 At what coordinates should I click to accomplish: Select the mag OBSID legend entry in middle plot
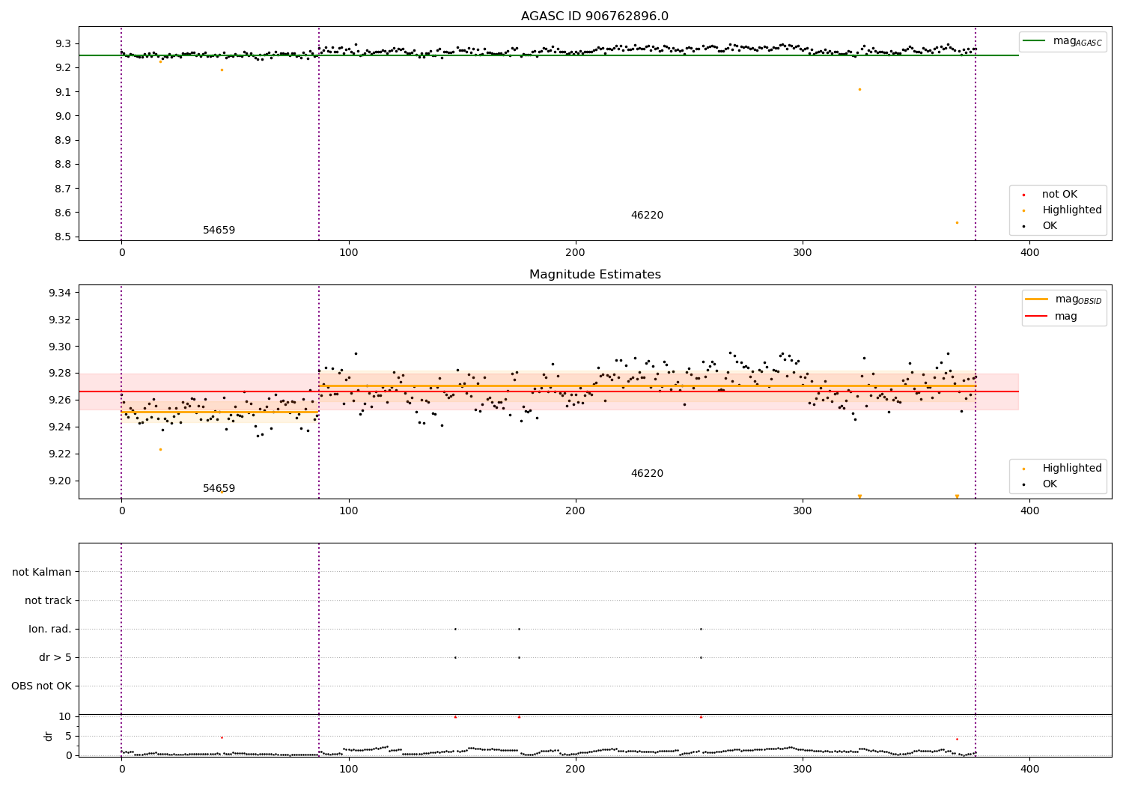coord(1064,299)
